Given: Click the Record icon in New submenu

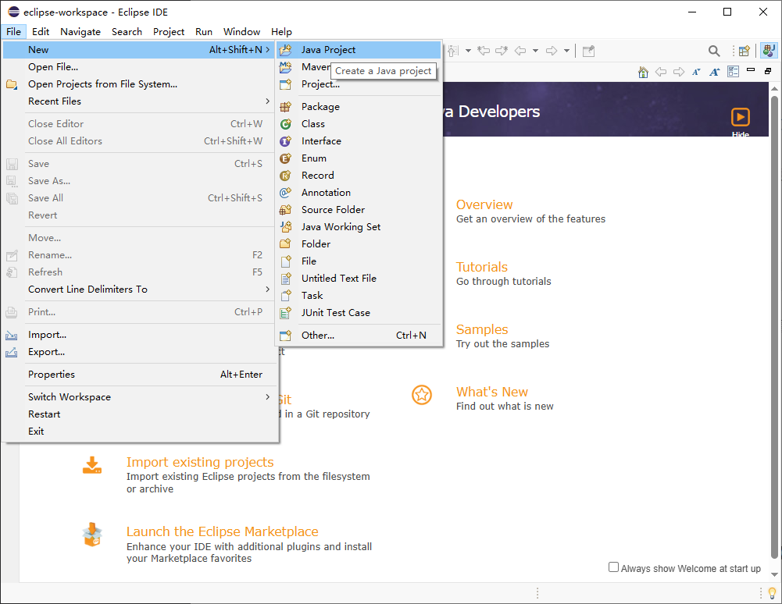Looking at the screenshot, I should pyautogui.click(x=285, y=176).
